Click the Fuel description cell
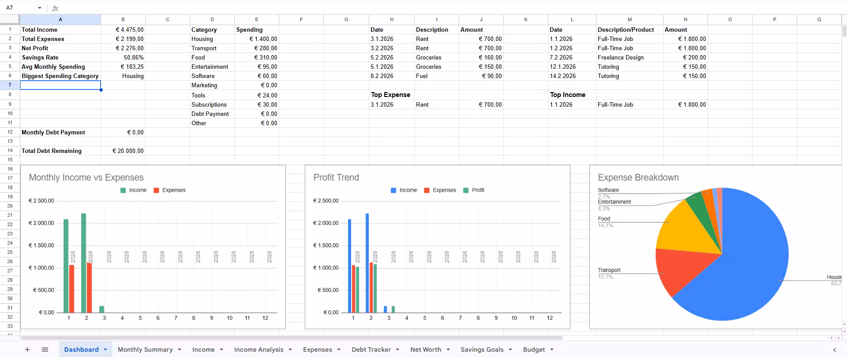The image size is (847, 357). click(x=437, y=76)
